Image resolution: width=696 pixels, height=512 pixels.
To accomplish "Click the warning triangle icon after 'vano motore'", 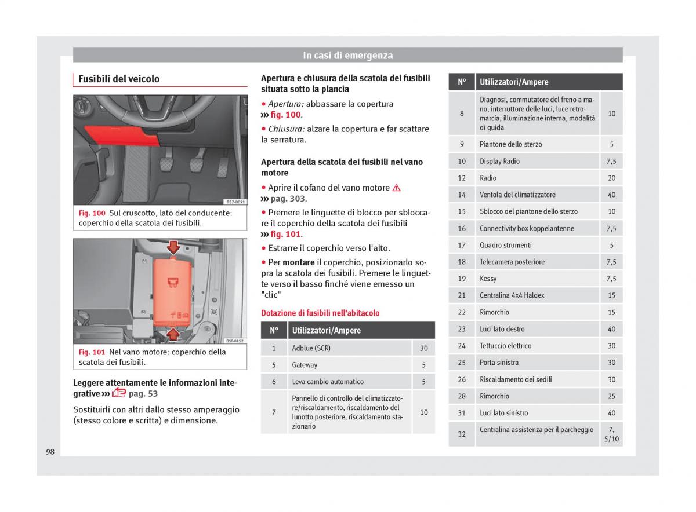I will pos(397,188).
